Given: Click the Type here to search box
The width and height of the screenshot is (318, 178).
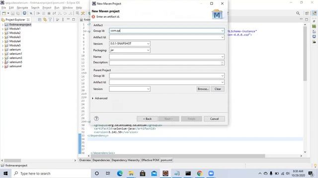Looking at the screenshot, I should [51, 174].
